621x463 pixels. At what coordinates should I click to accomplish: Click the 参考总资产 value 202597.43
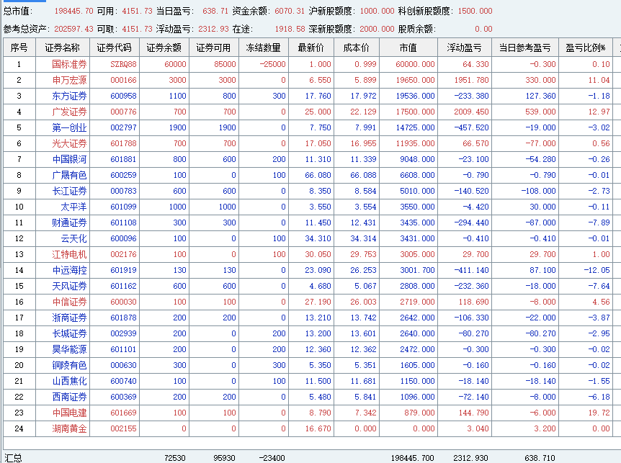(x=73, y=29)
